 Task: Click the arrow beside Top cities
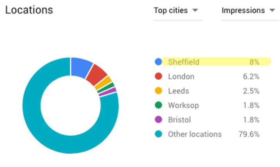pyautogui.click(x=195, y=10)
